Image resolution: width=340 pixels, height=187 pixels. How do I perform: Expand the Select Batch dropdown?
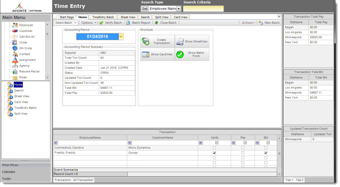click(x=75, y=23)
